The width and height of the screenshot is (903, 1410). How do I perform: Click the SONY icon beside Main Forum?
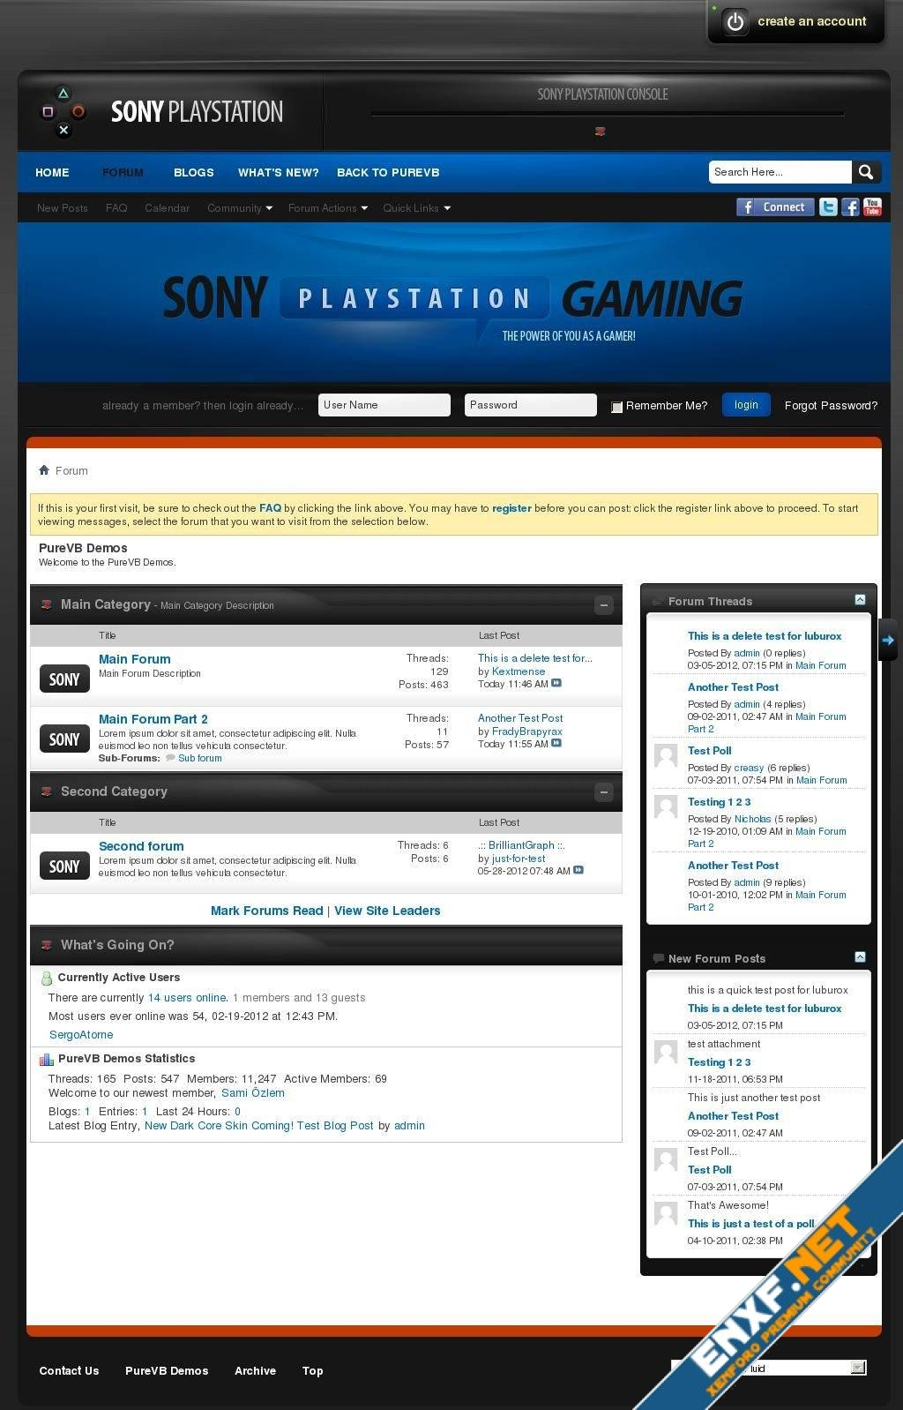point(64,679)
